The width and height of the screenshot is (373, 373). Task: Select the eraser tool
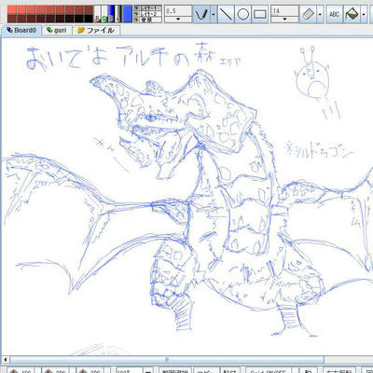(x=308, y=14)
